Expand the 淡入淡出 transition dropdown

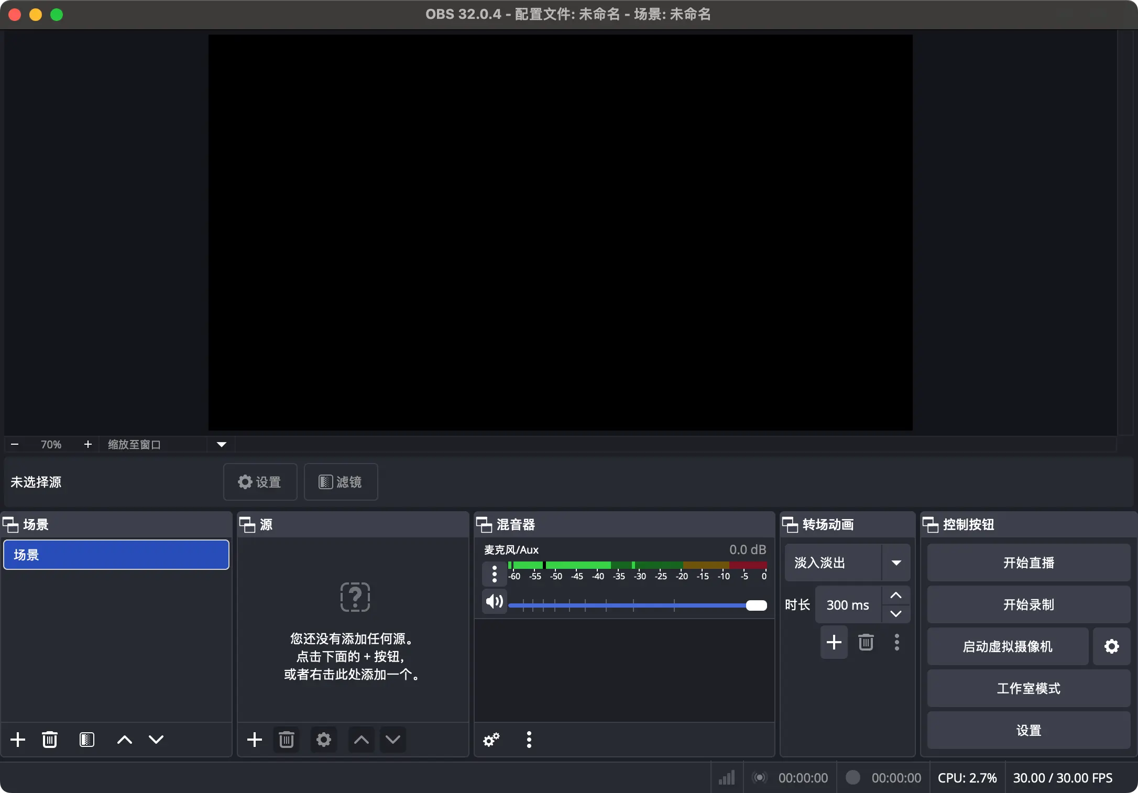coord(896,563)
